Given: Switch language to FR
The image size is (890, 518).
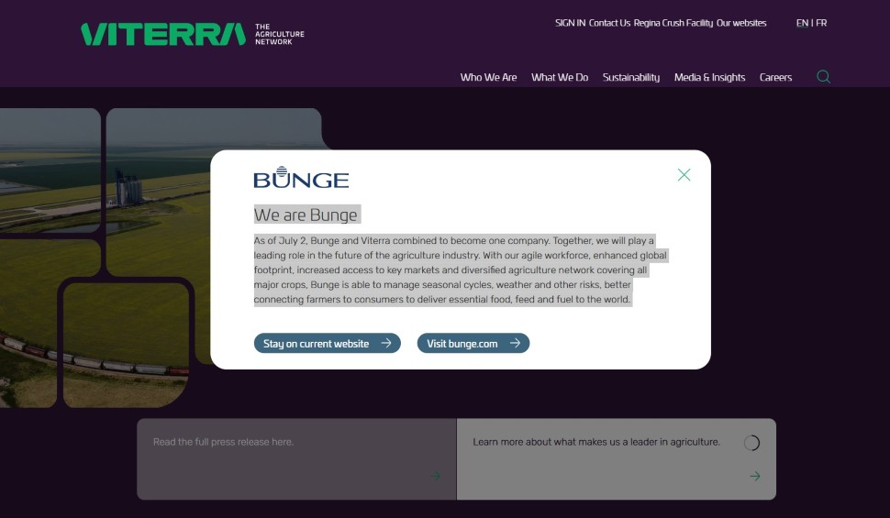Looking at the screenshot, I should tap(821, 23).
